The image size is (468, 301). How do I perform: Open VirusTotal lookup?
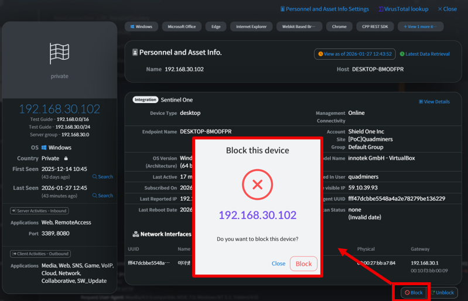(x=406, y=9)
